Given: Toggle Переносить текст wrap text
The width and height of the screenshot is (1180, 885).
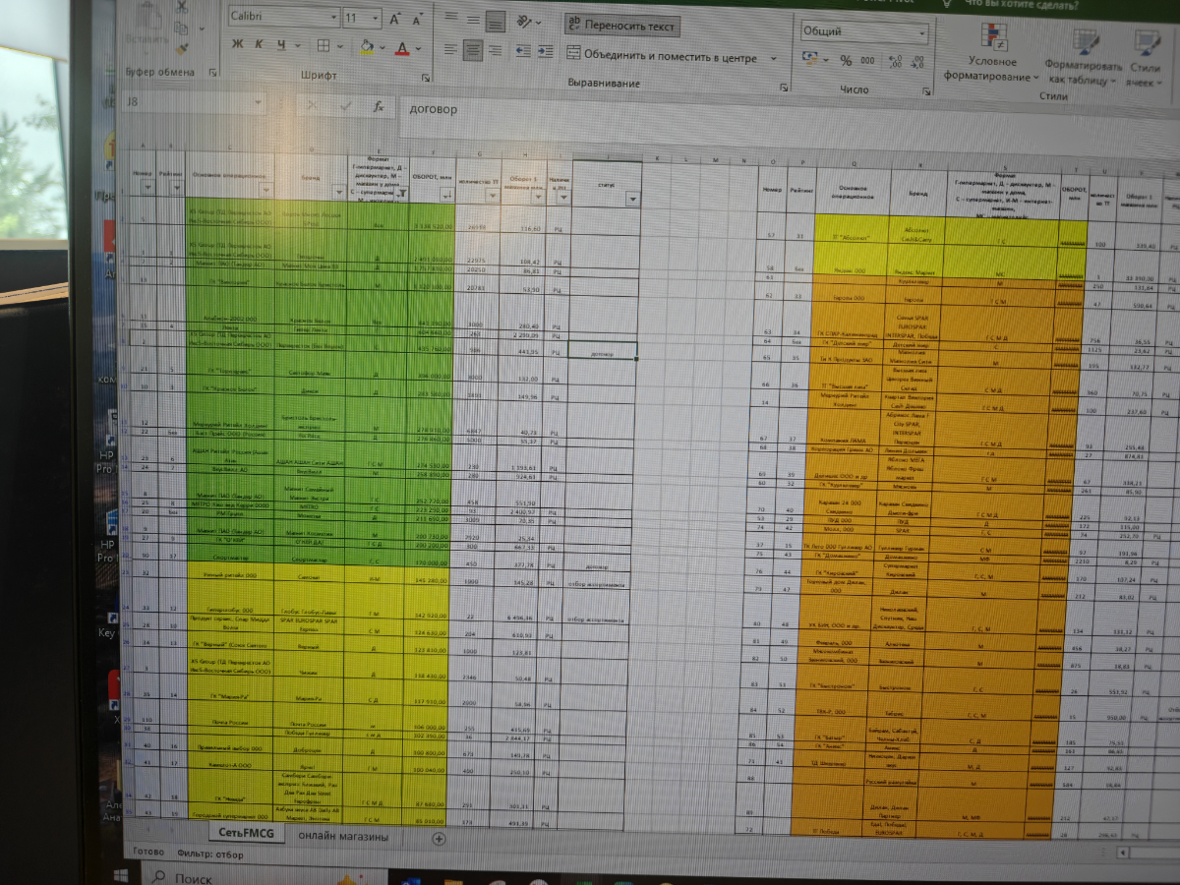Looking at the screenshot, I should point(621,25).
